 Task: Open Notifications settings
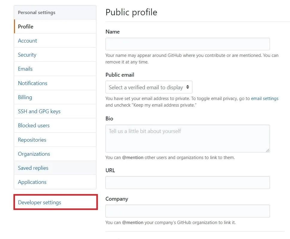click(x=55, y=83)
